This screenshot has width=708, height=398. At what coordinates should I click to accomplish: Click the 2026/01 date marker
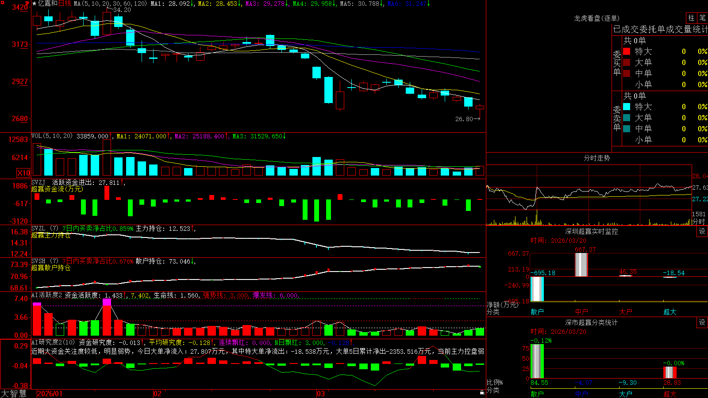50,394
